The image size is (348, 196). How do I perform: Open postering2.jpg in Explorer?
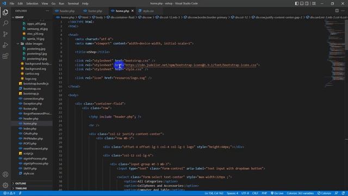coord(37,53)
